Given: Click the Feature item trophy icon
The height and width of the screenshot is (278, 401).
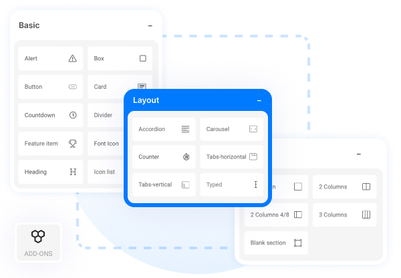Looking at the screenshot, I should [73, 144].
